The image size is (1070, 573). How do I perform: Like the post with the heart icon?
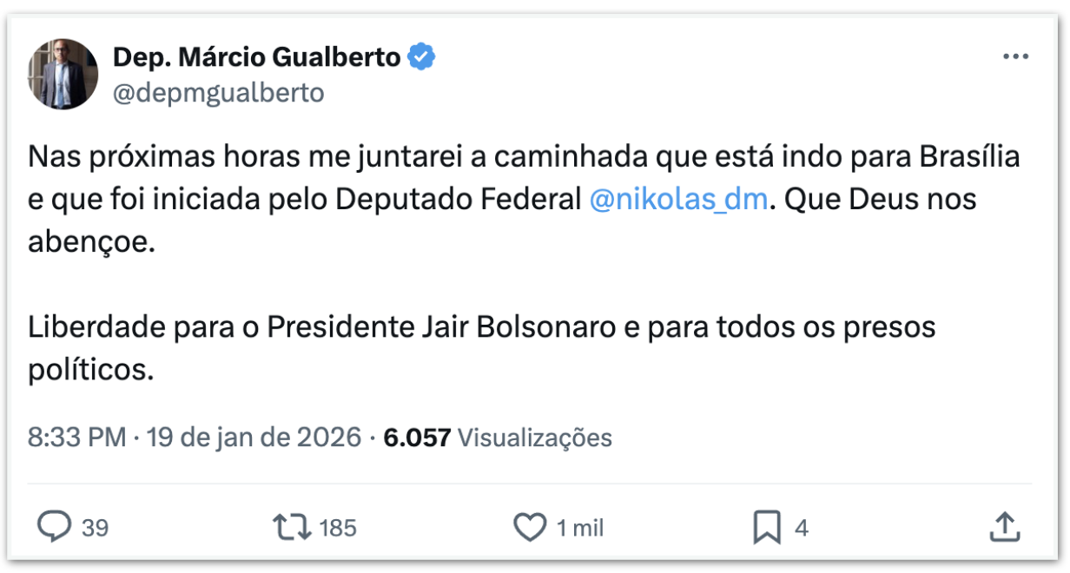point(529,527)
